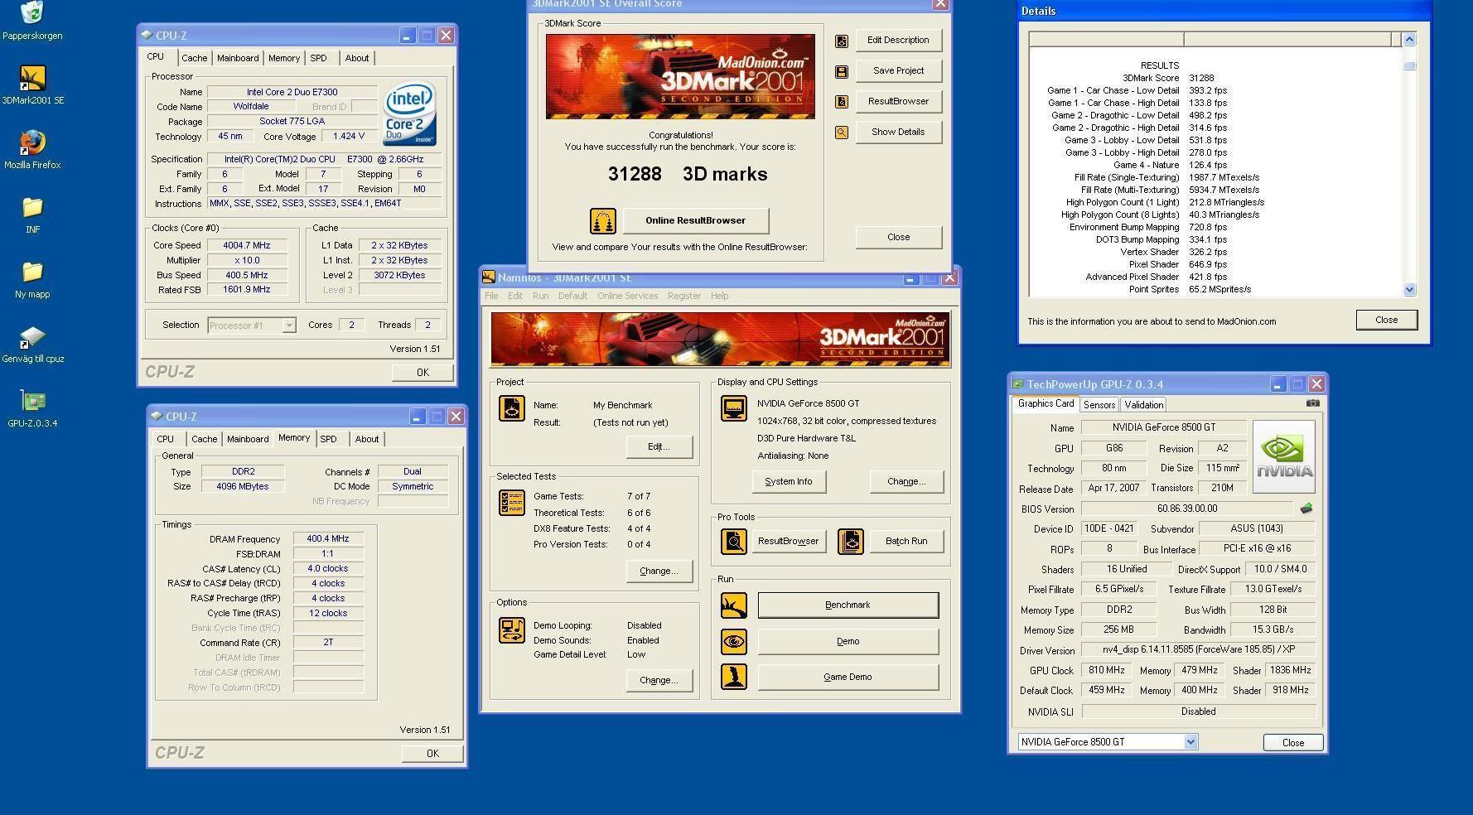
Task: Open the Online Services menu
Action: click(627, 296)
